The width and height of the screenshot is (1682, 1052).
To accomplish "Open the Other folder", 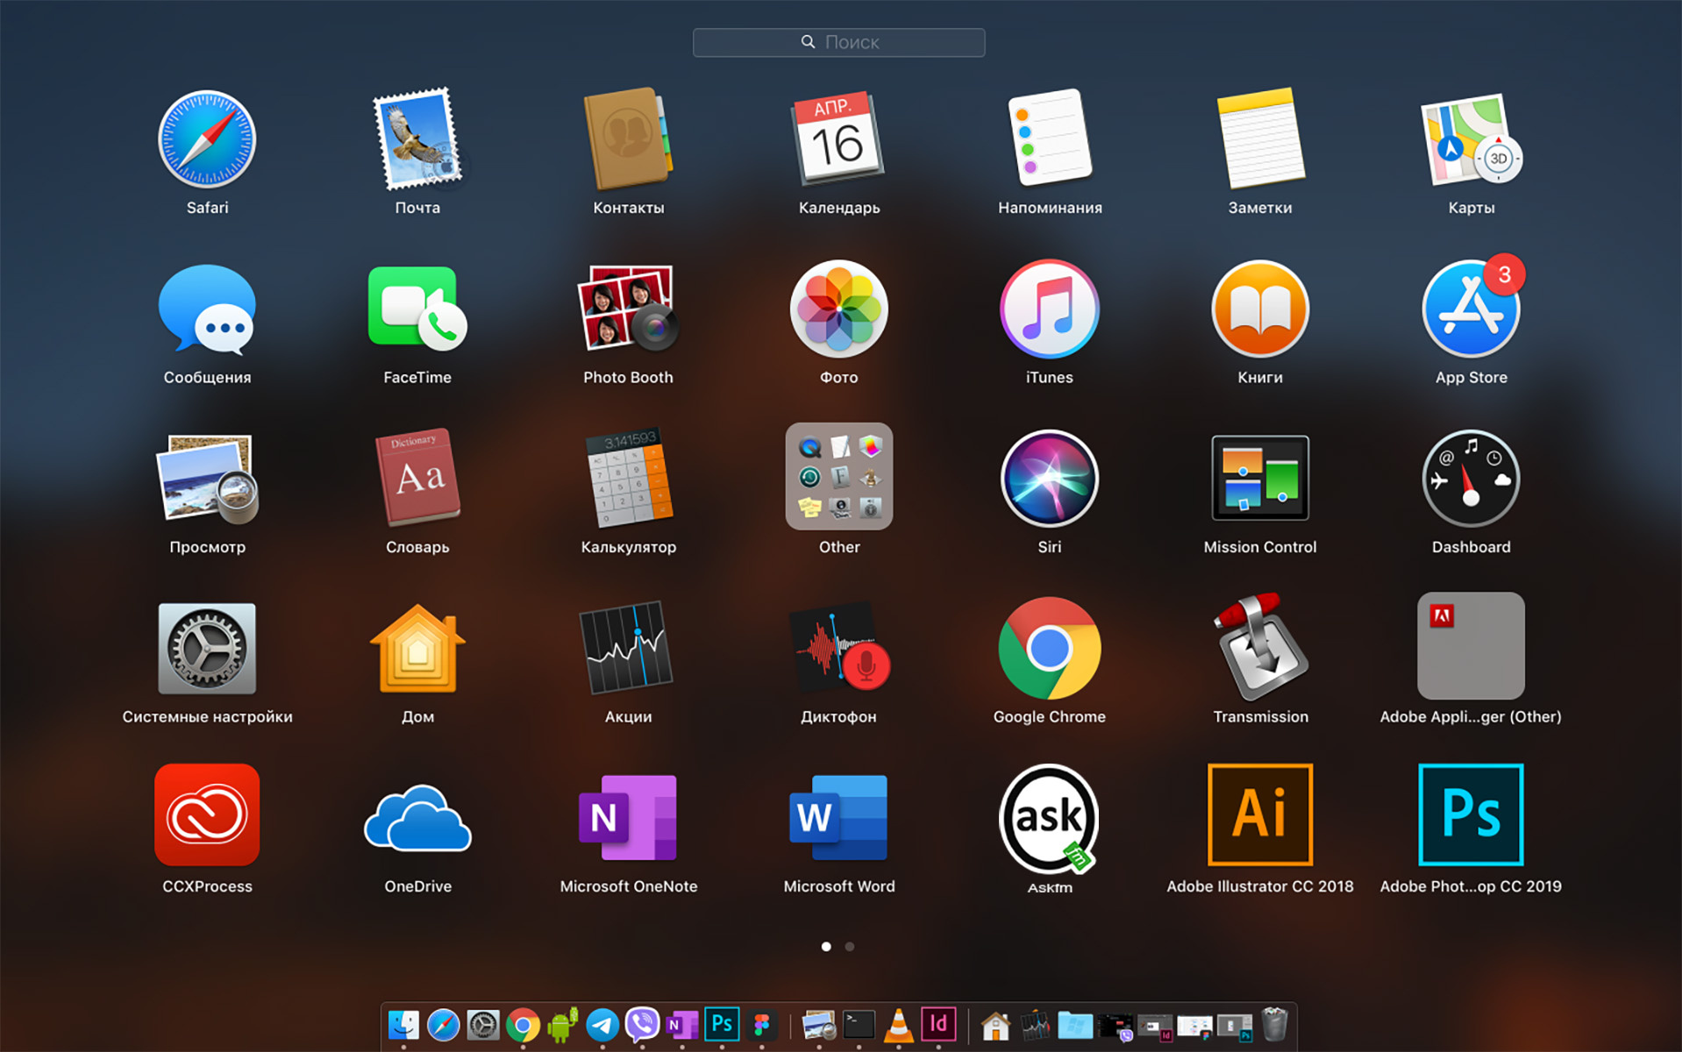I will [838, 476].
